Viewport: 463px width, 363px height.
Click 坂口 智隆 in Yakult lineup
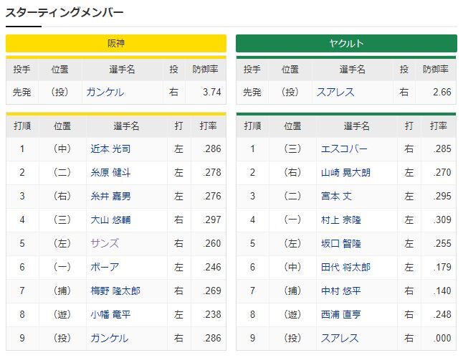(x=340, y=243)
